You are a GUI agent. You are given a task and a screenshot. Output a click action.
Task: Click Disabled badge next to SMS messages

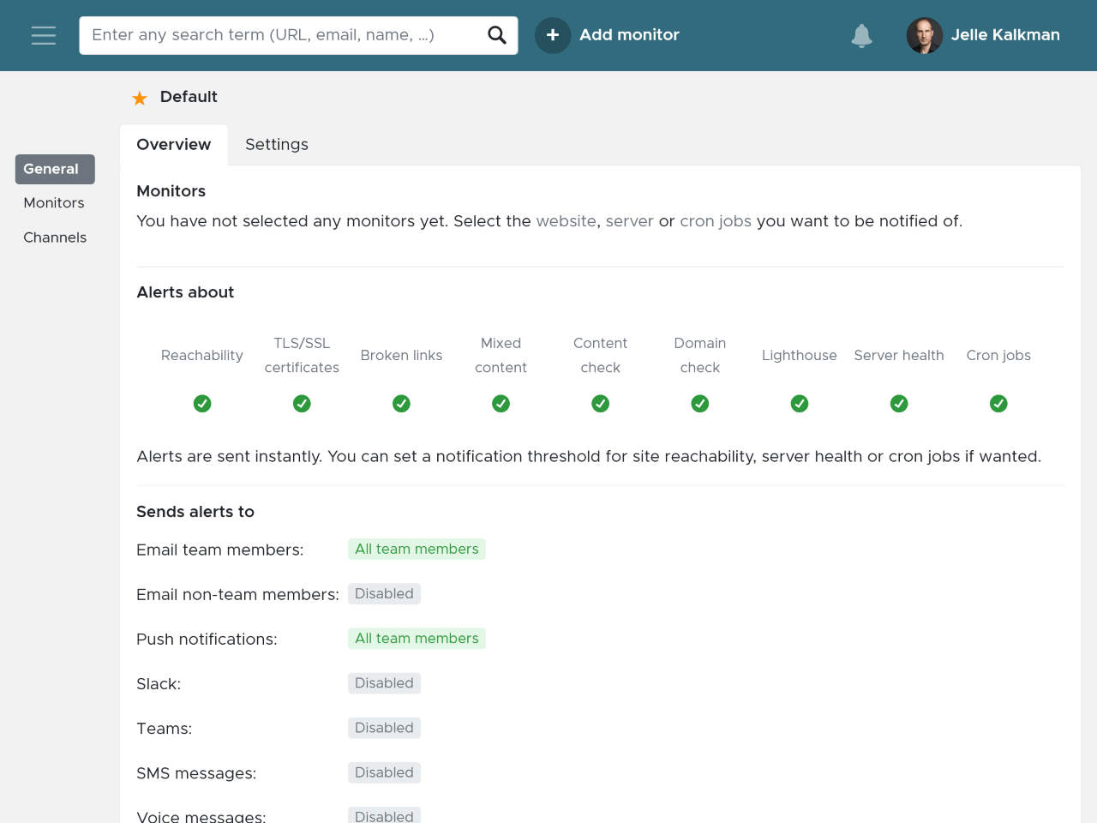384,772
